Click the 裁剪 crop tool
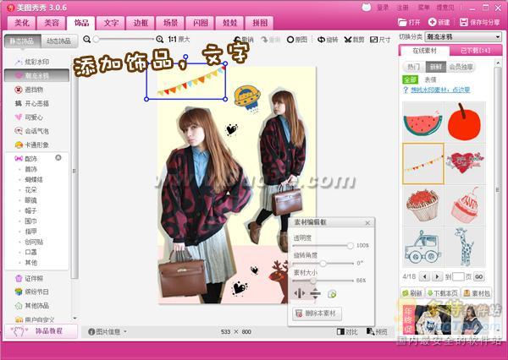 pyautogui.click(x=354, y=40)
